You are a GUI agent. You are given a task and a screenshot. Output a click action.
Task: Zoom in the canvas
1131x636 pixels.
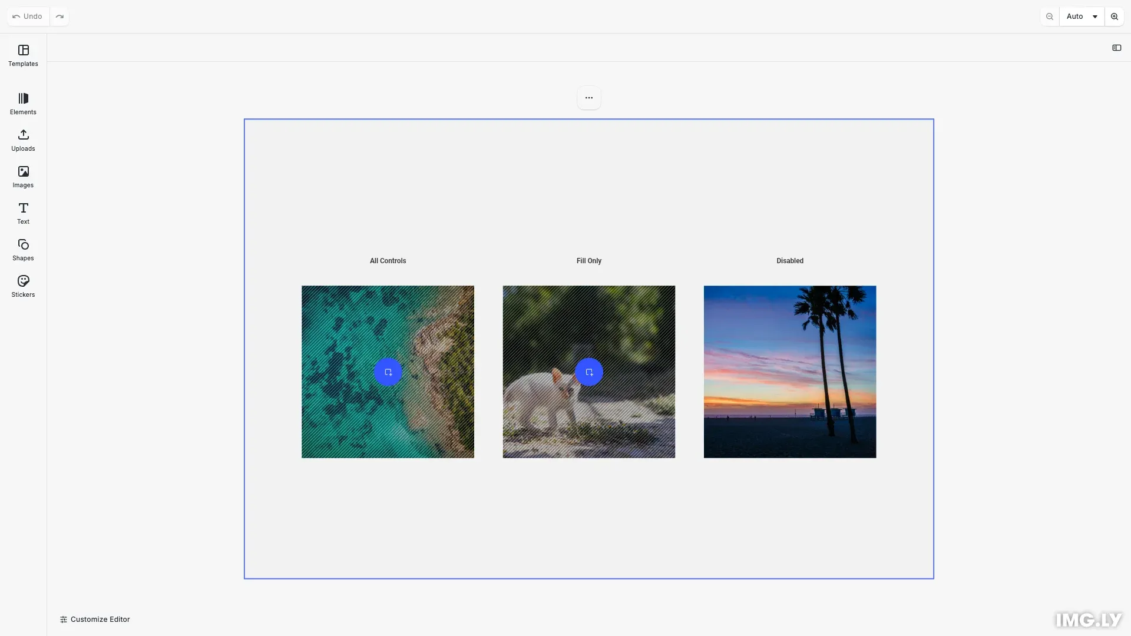point(1114,16)
